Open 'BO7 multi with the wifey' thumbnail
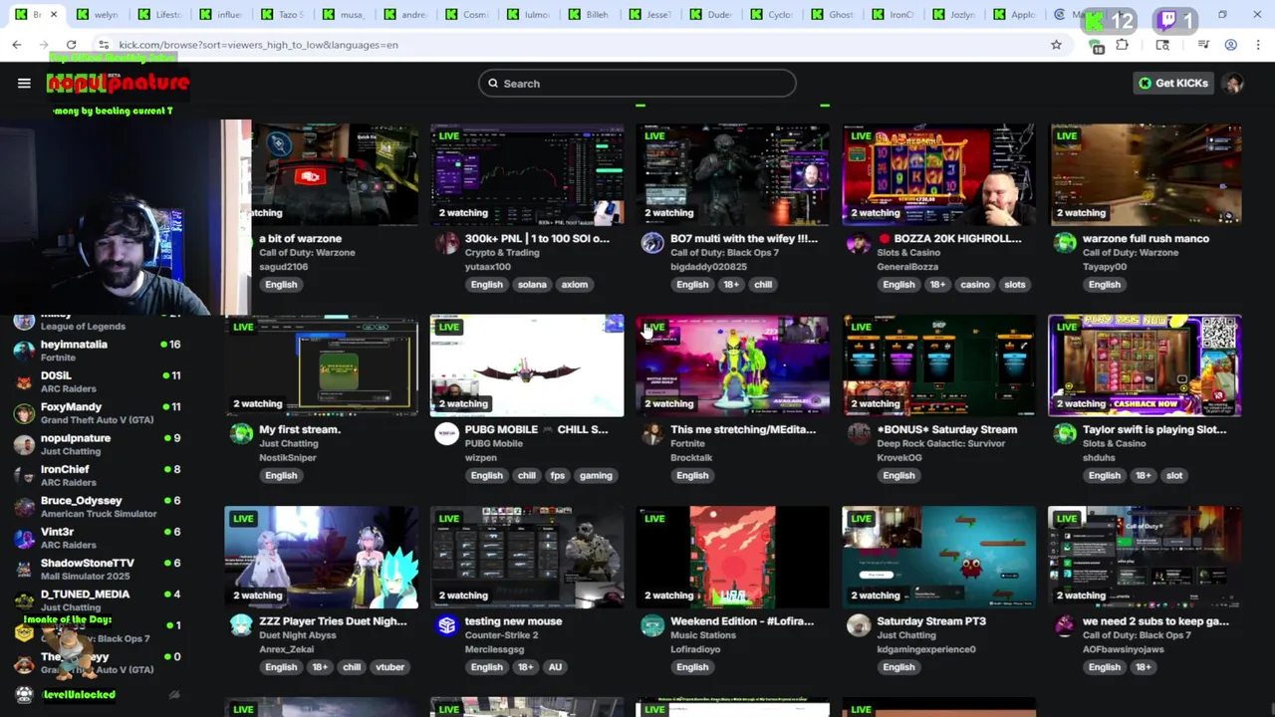Image resolution: width=1275 pixels, height=717 pixels. 732,174
